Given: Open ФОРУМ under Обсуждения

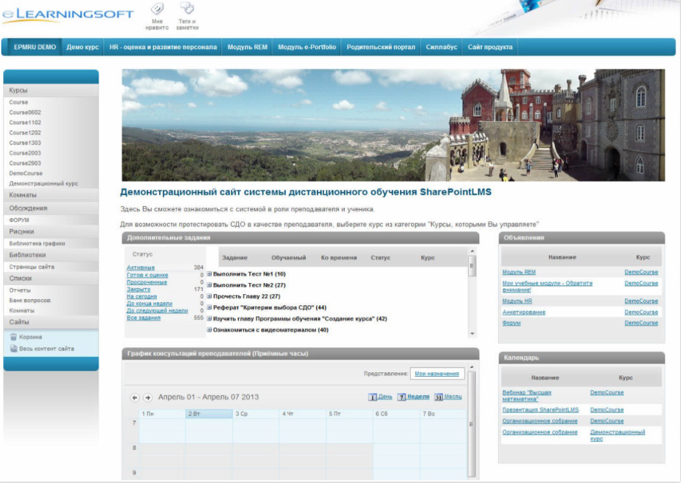Looking at the screenshot, I should 19,220.
